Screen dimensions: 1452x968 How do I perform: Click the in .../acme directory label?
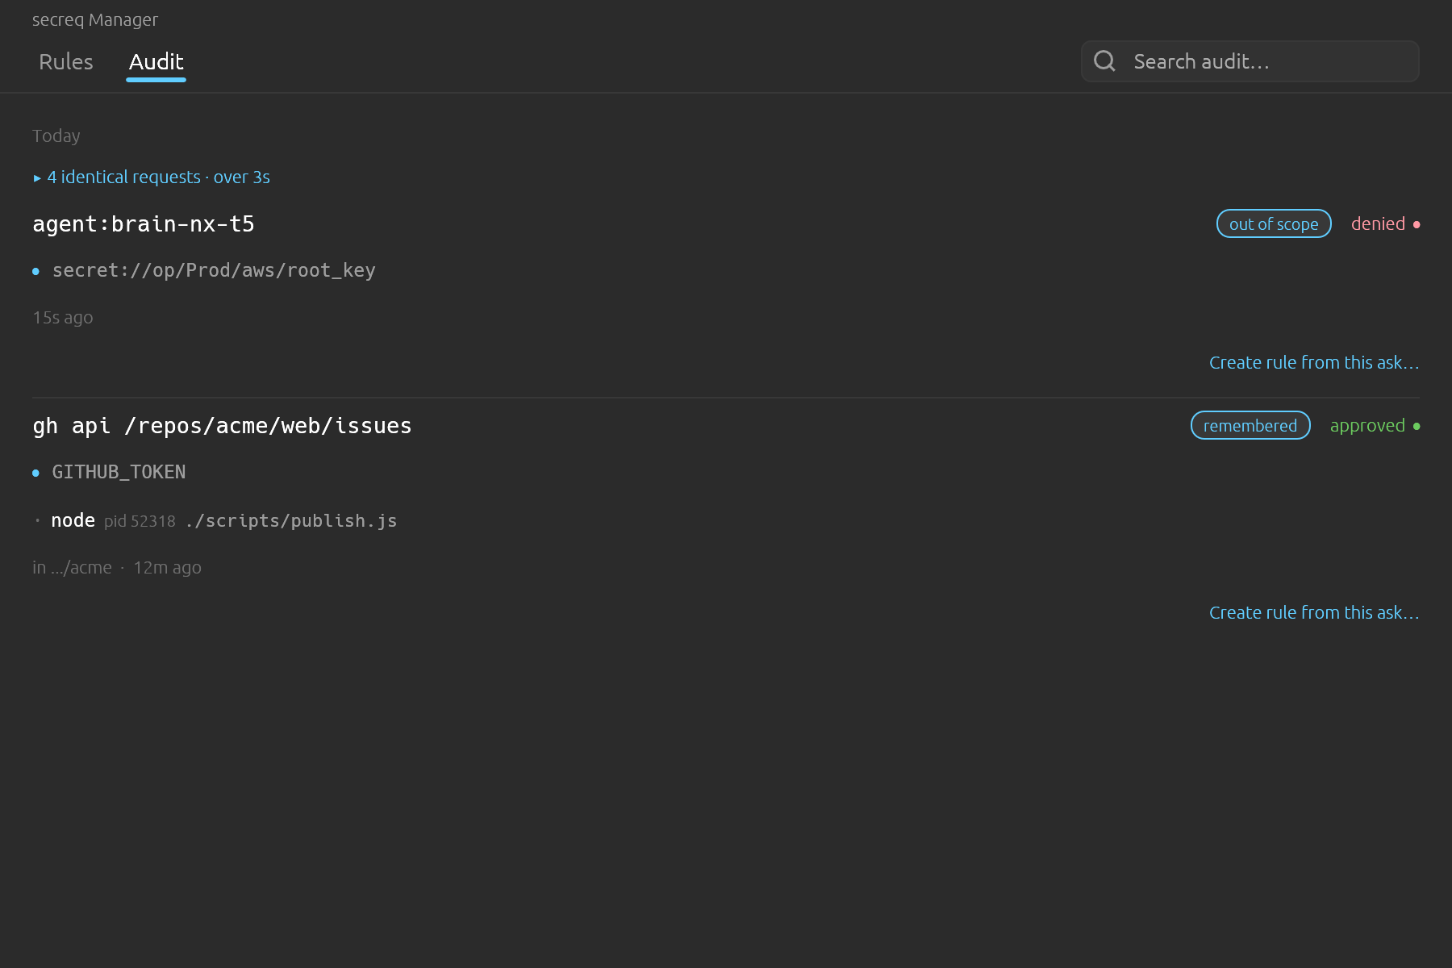[x=72, y=568]
